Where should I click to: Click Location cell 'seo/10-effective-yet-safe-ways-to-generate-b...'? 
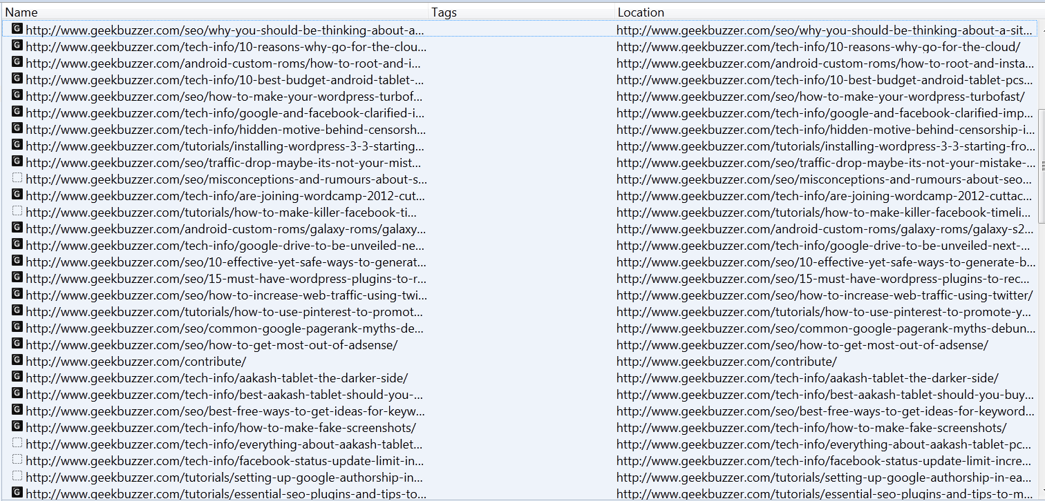[x=826, y=262]
